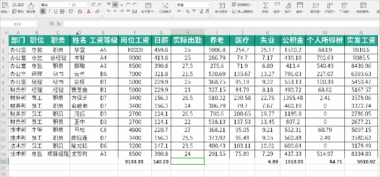
Task: Click the Sum (求和) sigma icon
Action: click(x=266, y=5)
